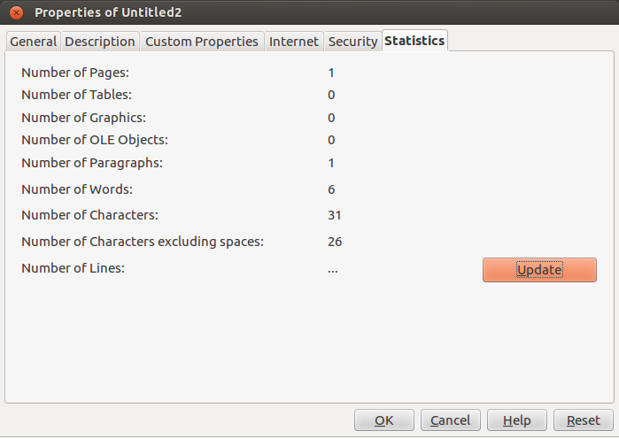
Task: Click the Number of Lines ellipsis value
Action: [332, 271]
